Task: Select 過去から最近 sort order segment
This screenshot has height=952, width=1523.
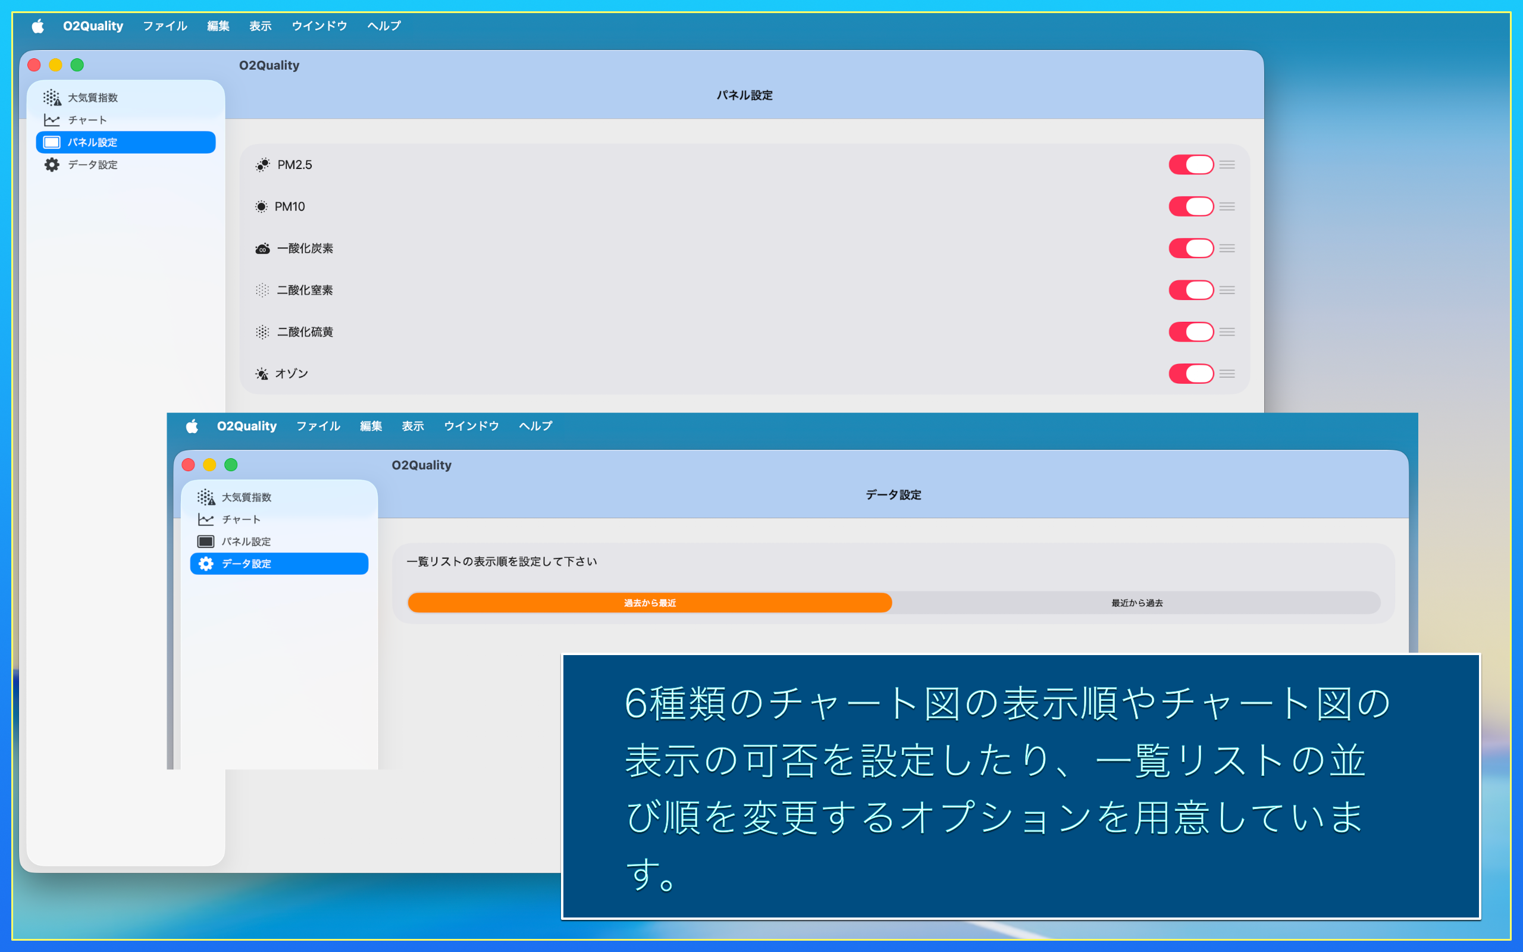Action: click(650, 603)
